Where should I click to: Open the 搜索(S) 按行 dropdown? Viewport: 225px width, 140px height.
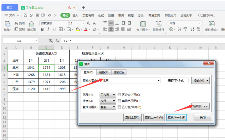click(108, 101)
